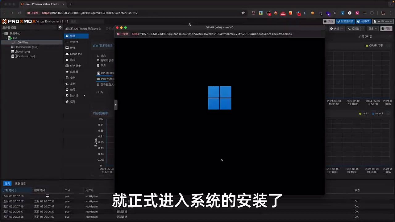Click the 文档 documentation button
The image size is (395, 222).
pyautogui.click(x=329, y=21)
